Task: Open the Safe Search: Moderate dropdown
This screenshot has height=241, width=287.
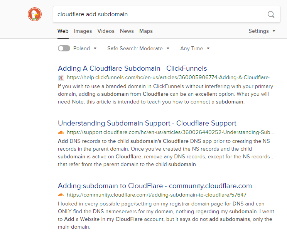Action: (138, 48)
